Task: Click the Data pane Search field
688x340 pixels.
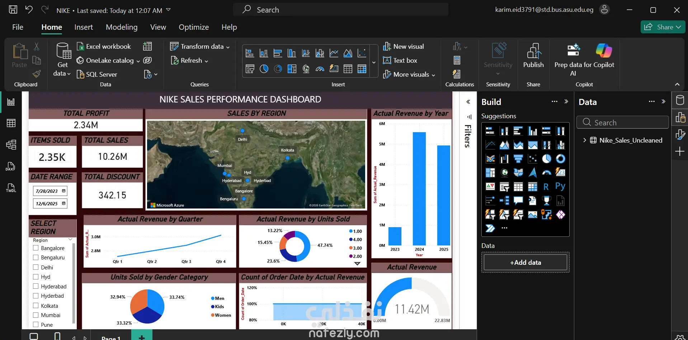Action: (623, 123)
